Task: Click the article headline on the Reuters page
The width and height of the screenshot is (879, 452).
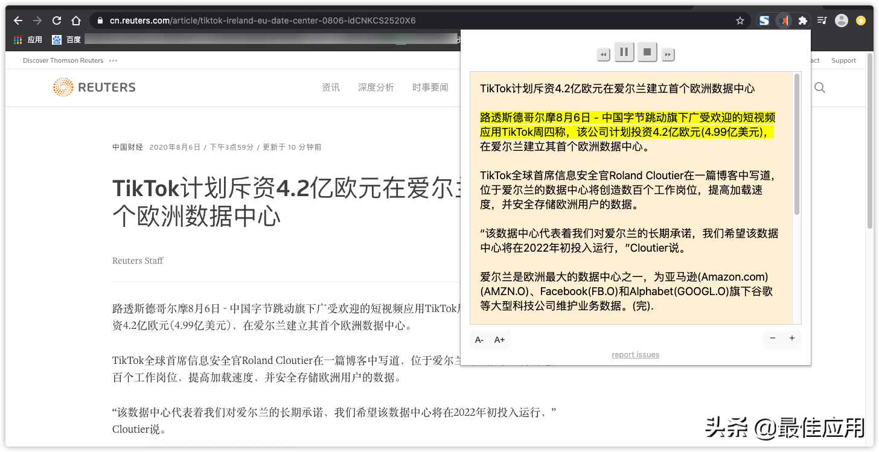Action: (x=286, y=202)
